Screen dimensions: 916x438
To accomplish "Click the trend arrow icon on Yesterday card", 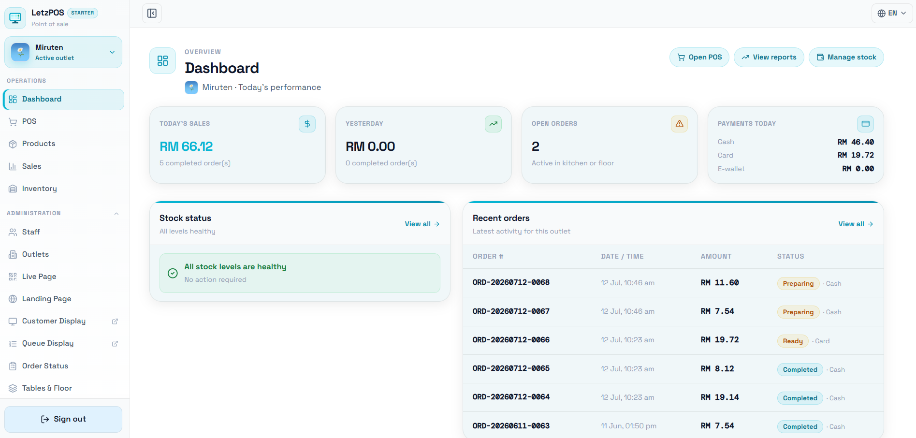I will point(493,124).
